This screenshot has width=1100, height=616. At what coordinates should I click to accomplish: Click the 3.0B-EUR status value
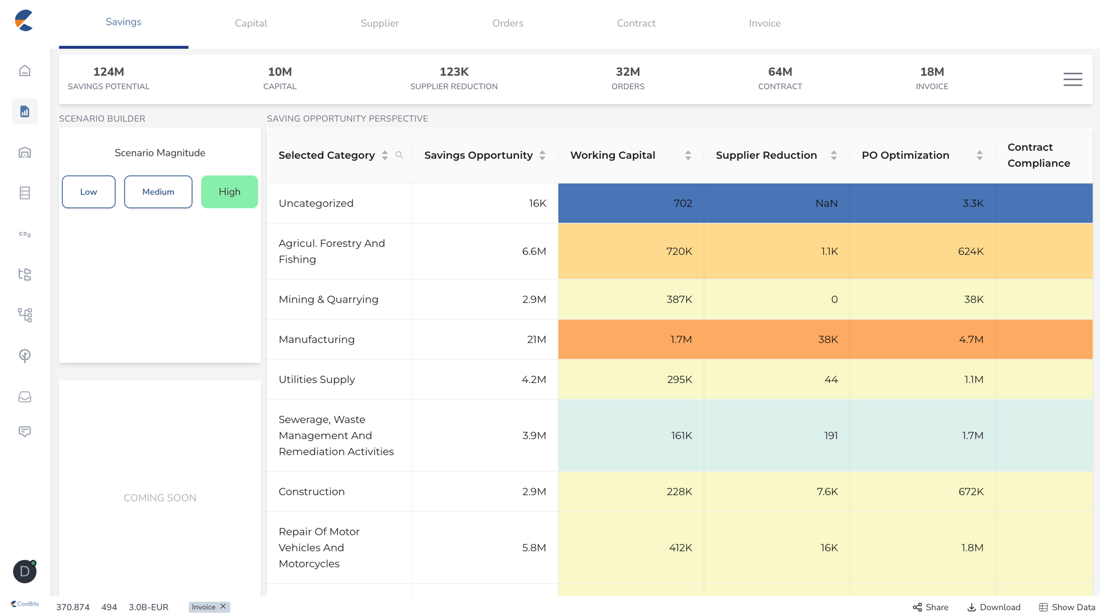point(148,607)
